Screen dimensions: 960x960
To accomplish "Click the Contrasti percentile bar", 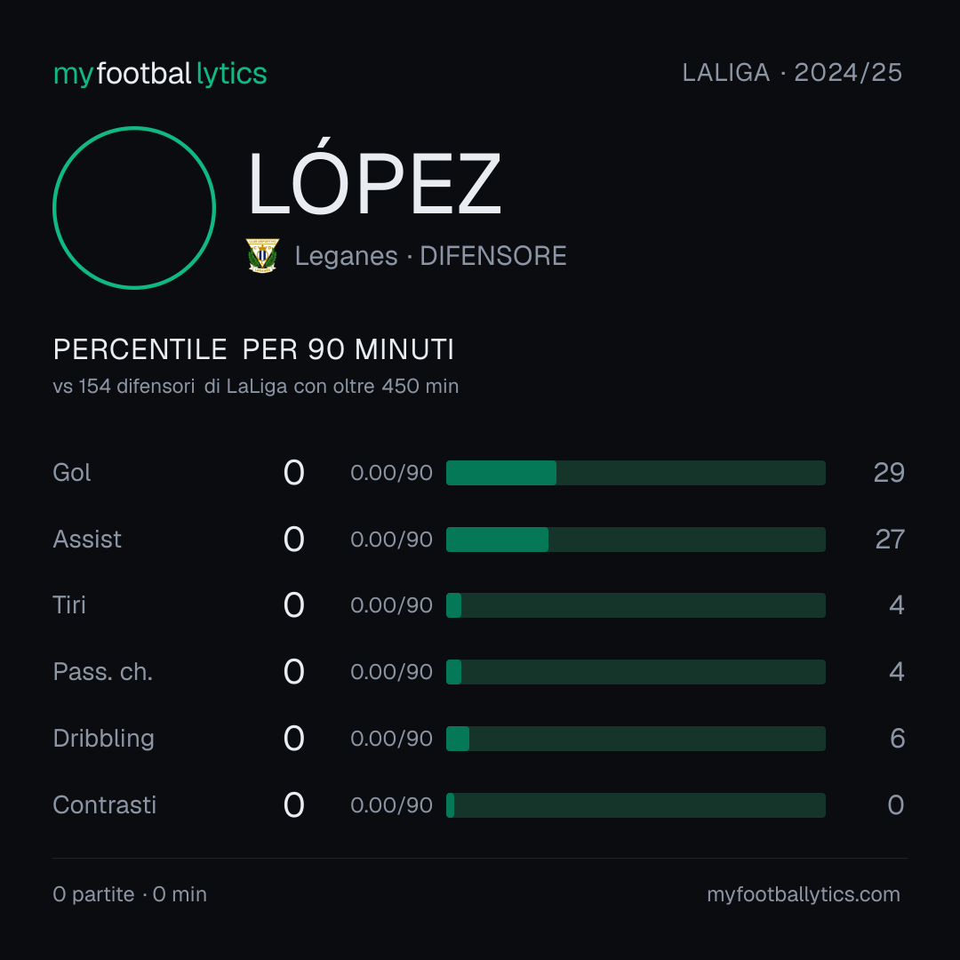I will (636, 805).
